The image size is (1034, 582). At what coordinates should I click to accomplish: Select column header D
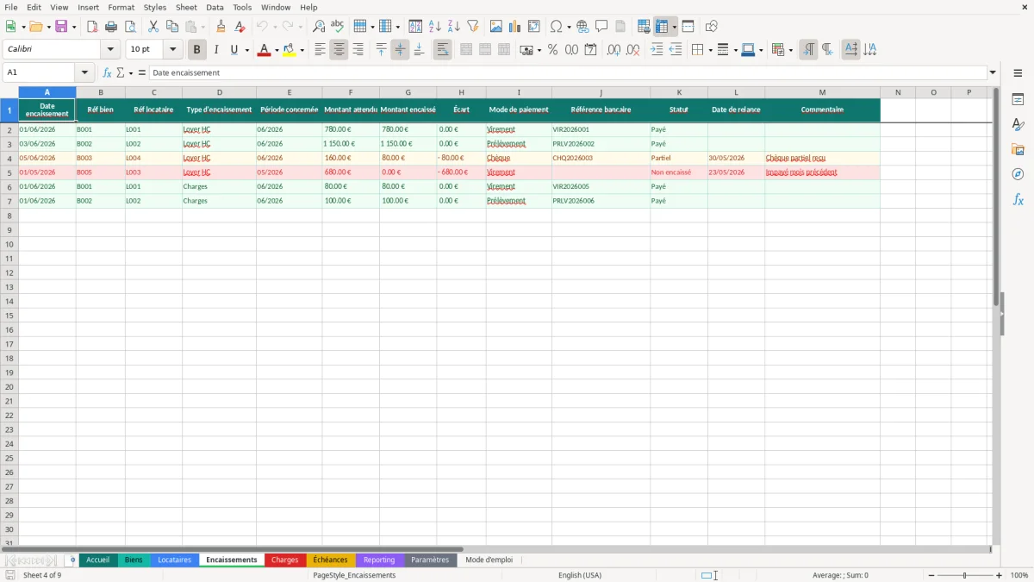click(x=220, y=92)
